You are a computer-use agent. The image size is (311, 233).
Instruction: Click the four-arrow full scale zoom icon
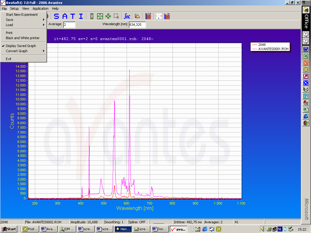tap(100, 16)
